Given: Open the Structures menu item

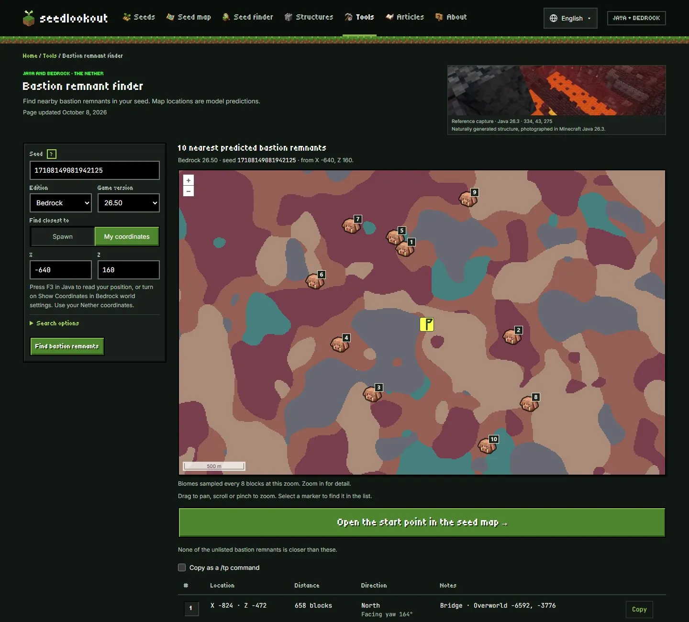Looking at the screenshot, I should point(309,17).
